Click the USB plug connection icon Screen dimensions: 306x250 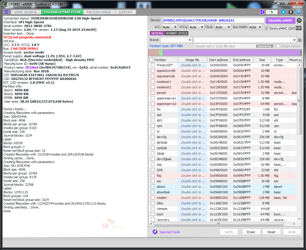[291, 12]
